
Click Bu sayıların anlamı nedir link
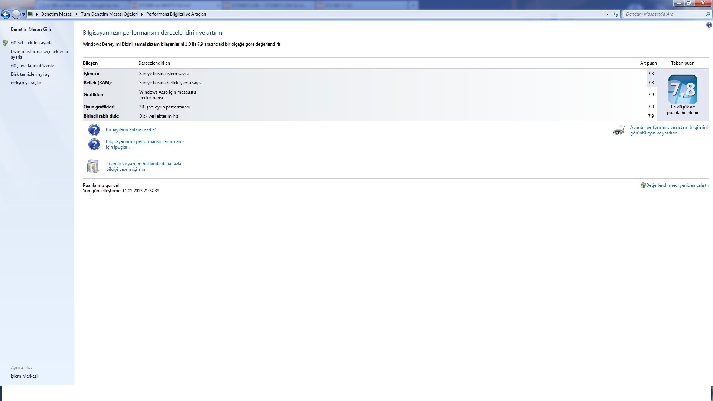point(131,129)
